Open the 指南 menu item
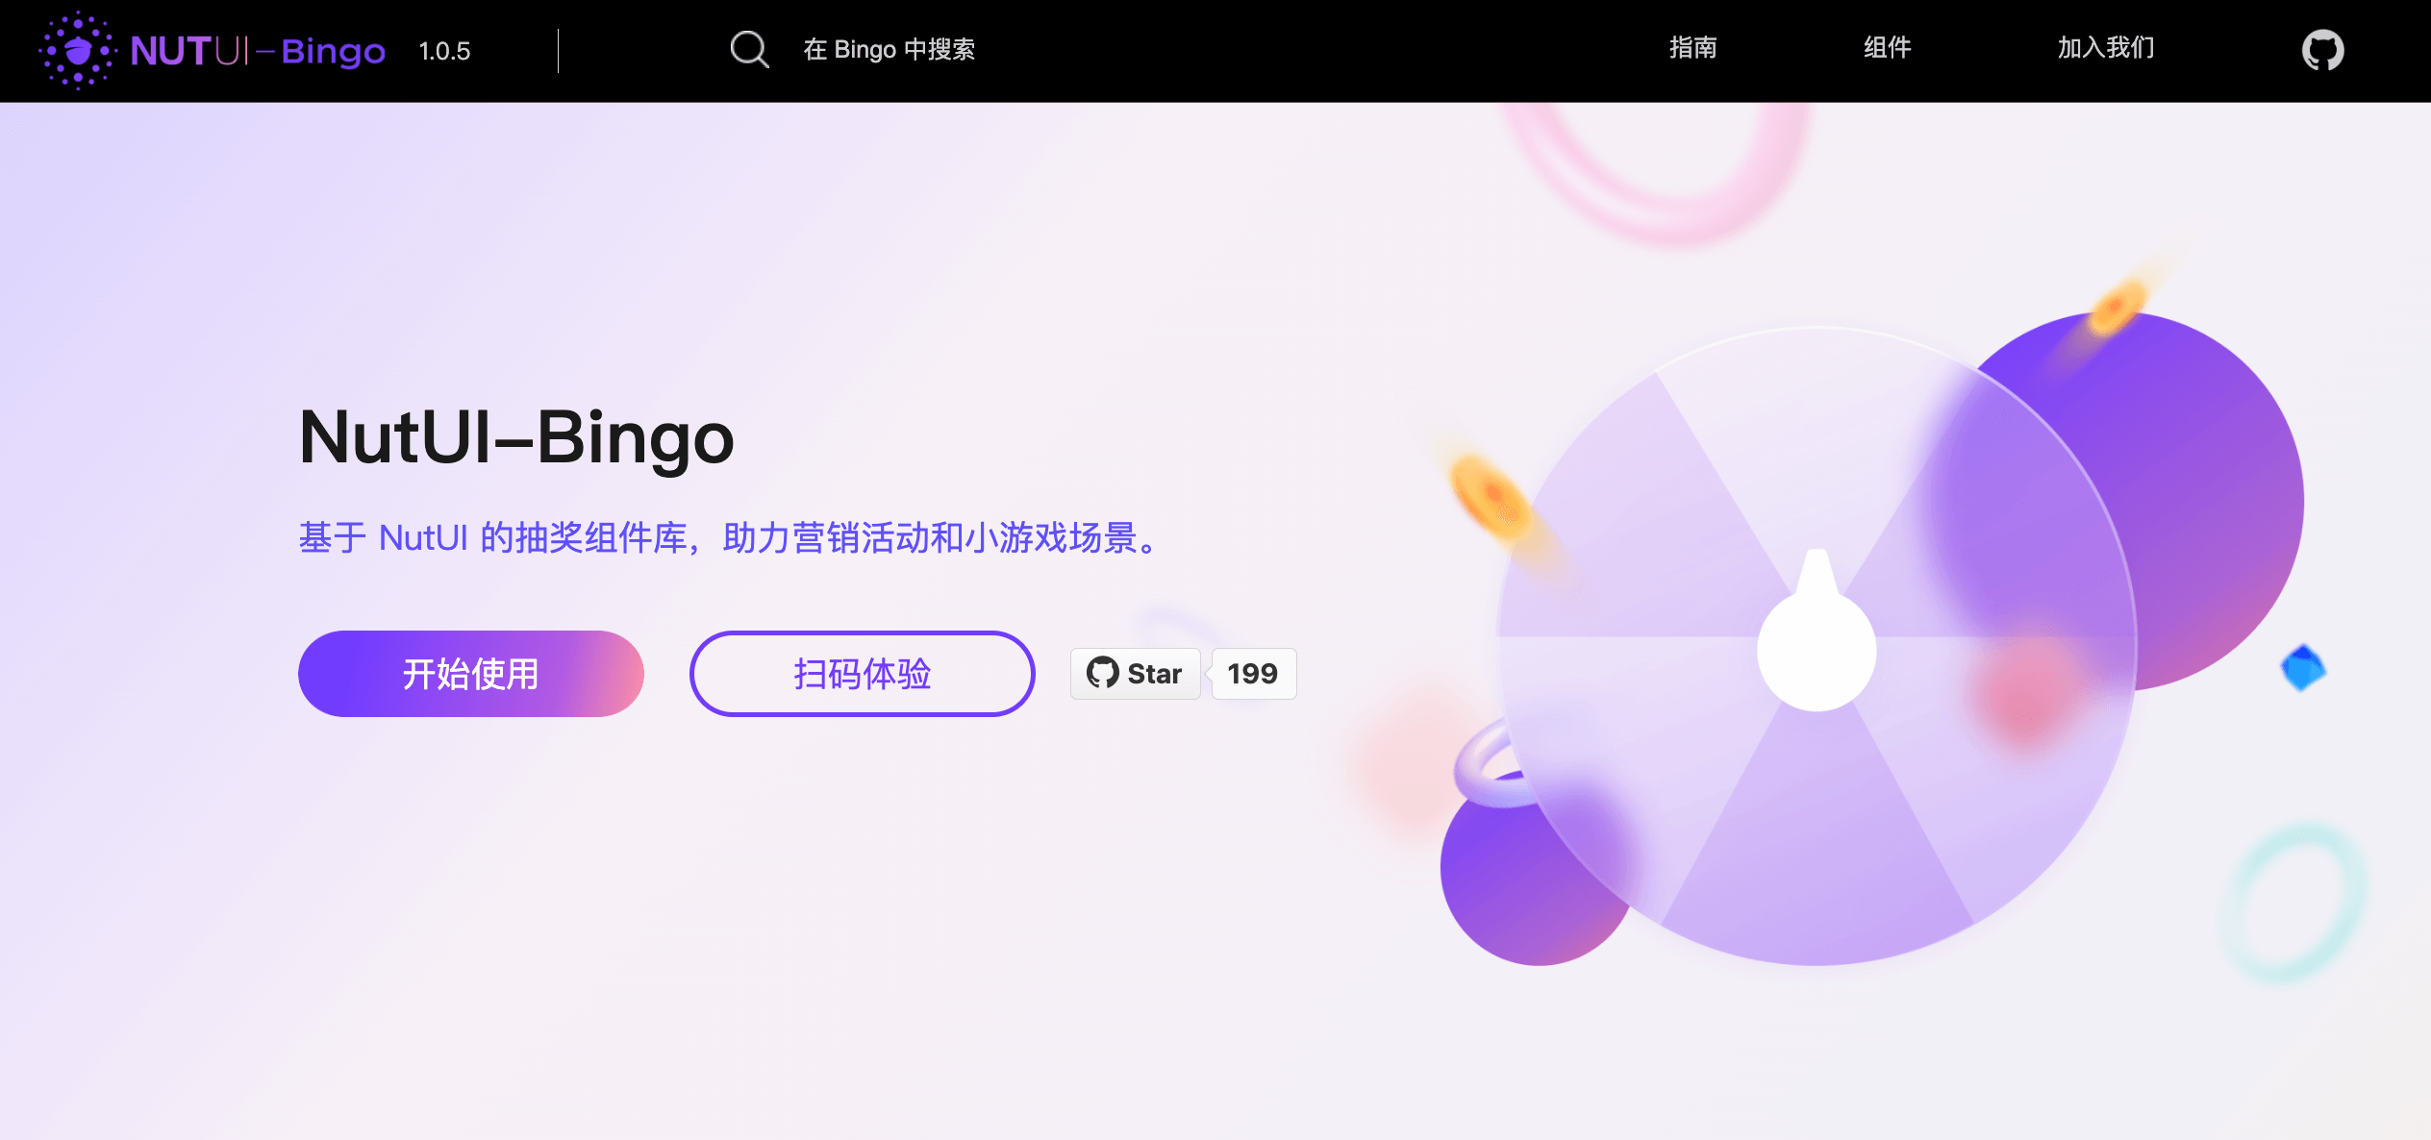2431x1140 pixels. 1692,48
